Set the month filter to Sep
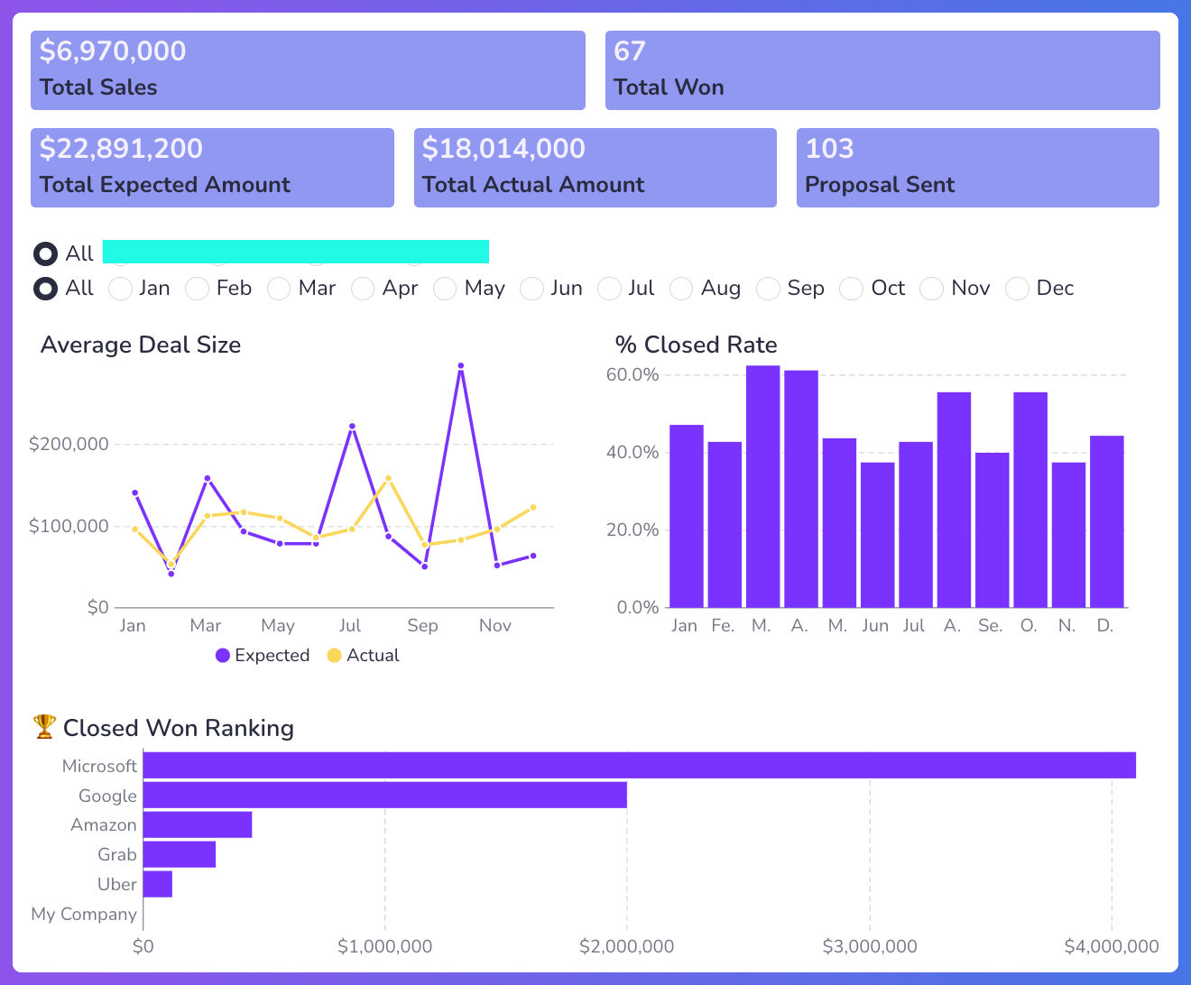The height and width of the screenshot is (985, 1191). point(768,289)
